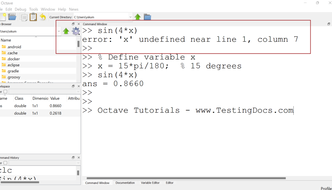Expand the File Browser path dropdown
Viewport: 332px width, 190px height.
[x=59, y=31]
